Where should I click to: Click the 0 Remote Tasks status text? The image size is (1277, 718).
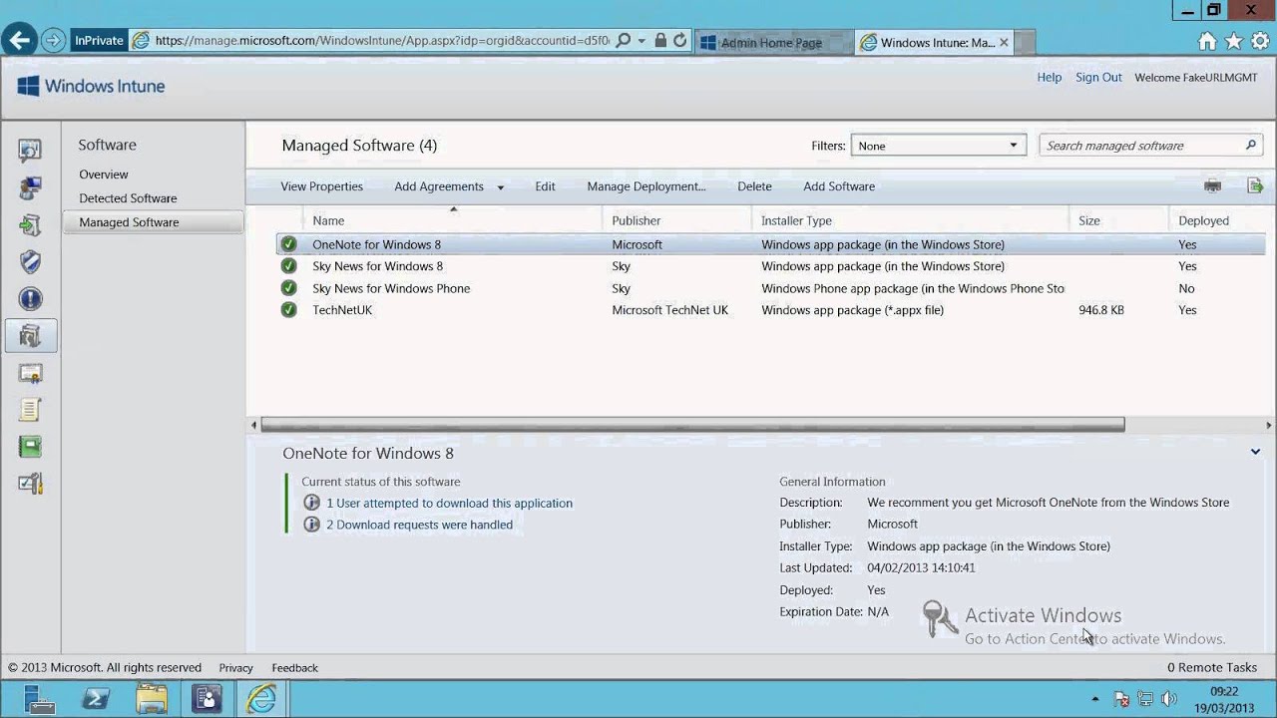click(1212, 668)
